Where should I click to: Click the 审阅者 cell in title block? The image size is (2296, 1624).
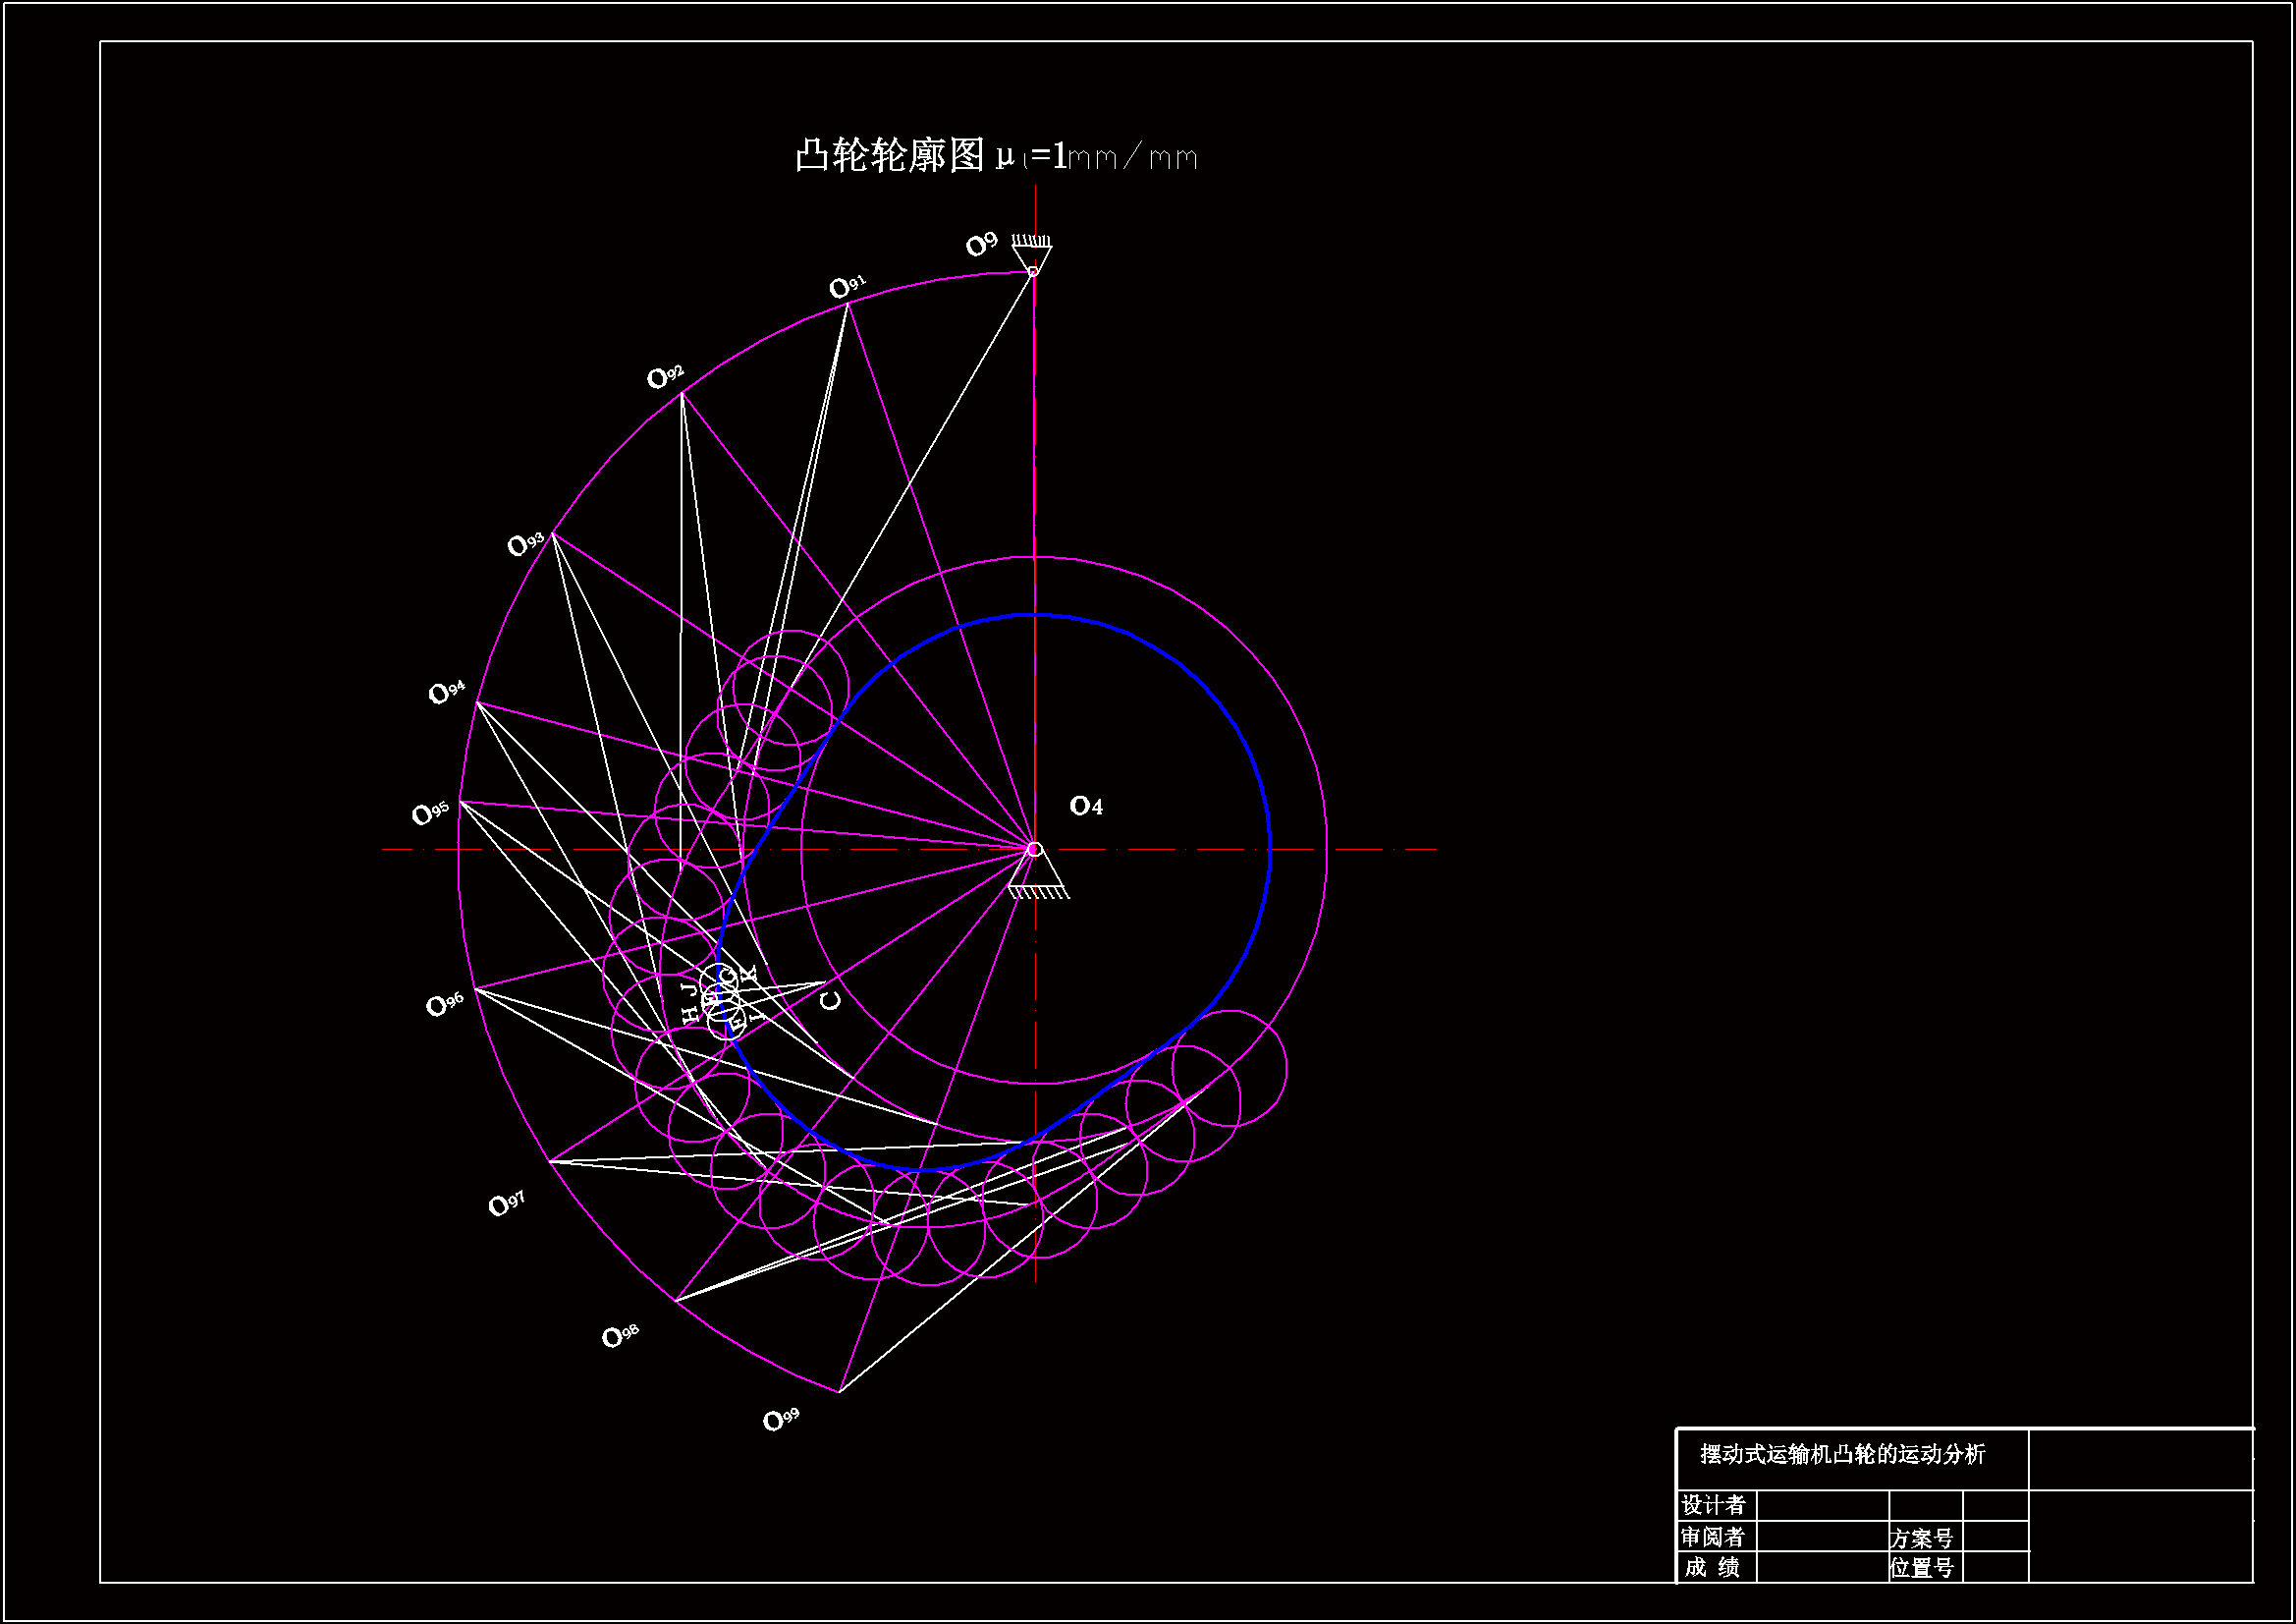1713,1536
